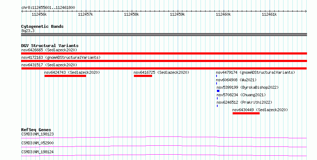317x160 pixels.
Task: Click the 112461k ruler label
Action: click(269, 14)
